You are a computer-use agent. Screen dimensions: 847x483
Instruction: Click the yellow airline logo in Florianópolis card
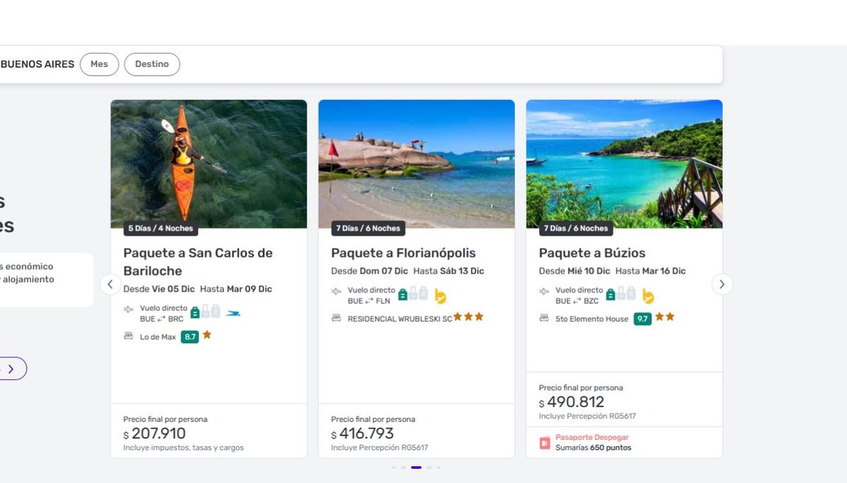click(x=440, y=296)
